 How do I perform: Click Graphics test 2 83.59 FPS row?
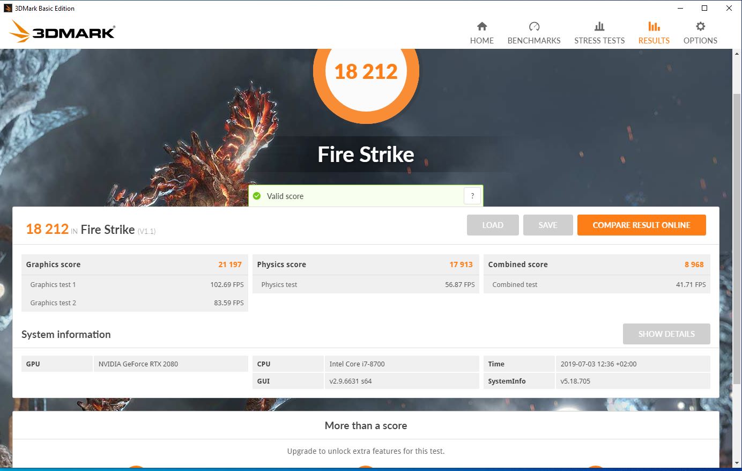(x=135, y=303)
